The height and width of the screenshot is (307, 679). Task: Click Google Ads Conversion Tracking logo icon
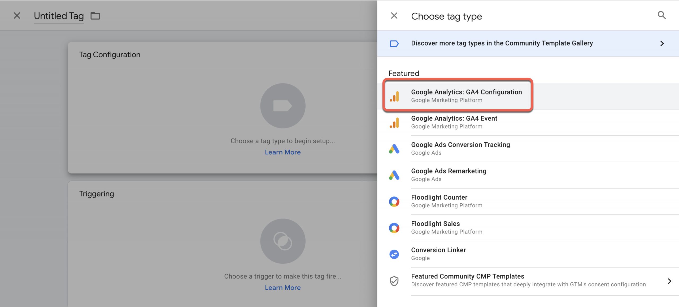(x=394, y=149)
